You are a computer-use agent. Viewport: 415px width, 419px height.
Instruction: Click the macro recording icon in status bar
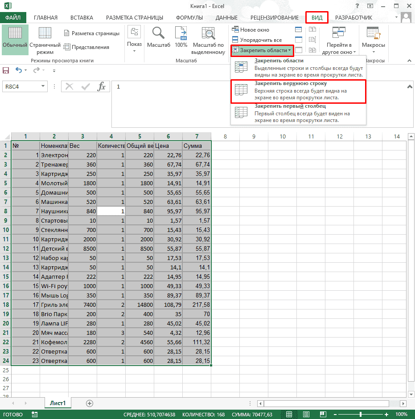coord(34,415)
